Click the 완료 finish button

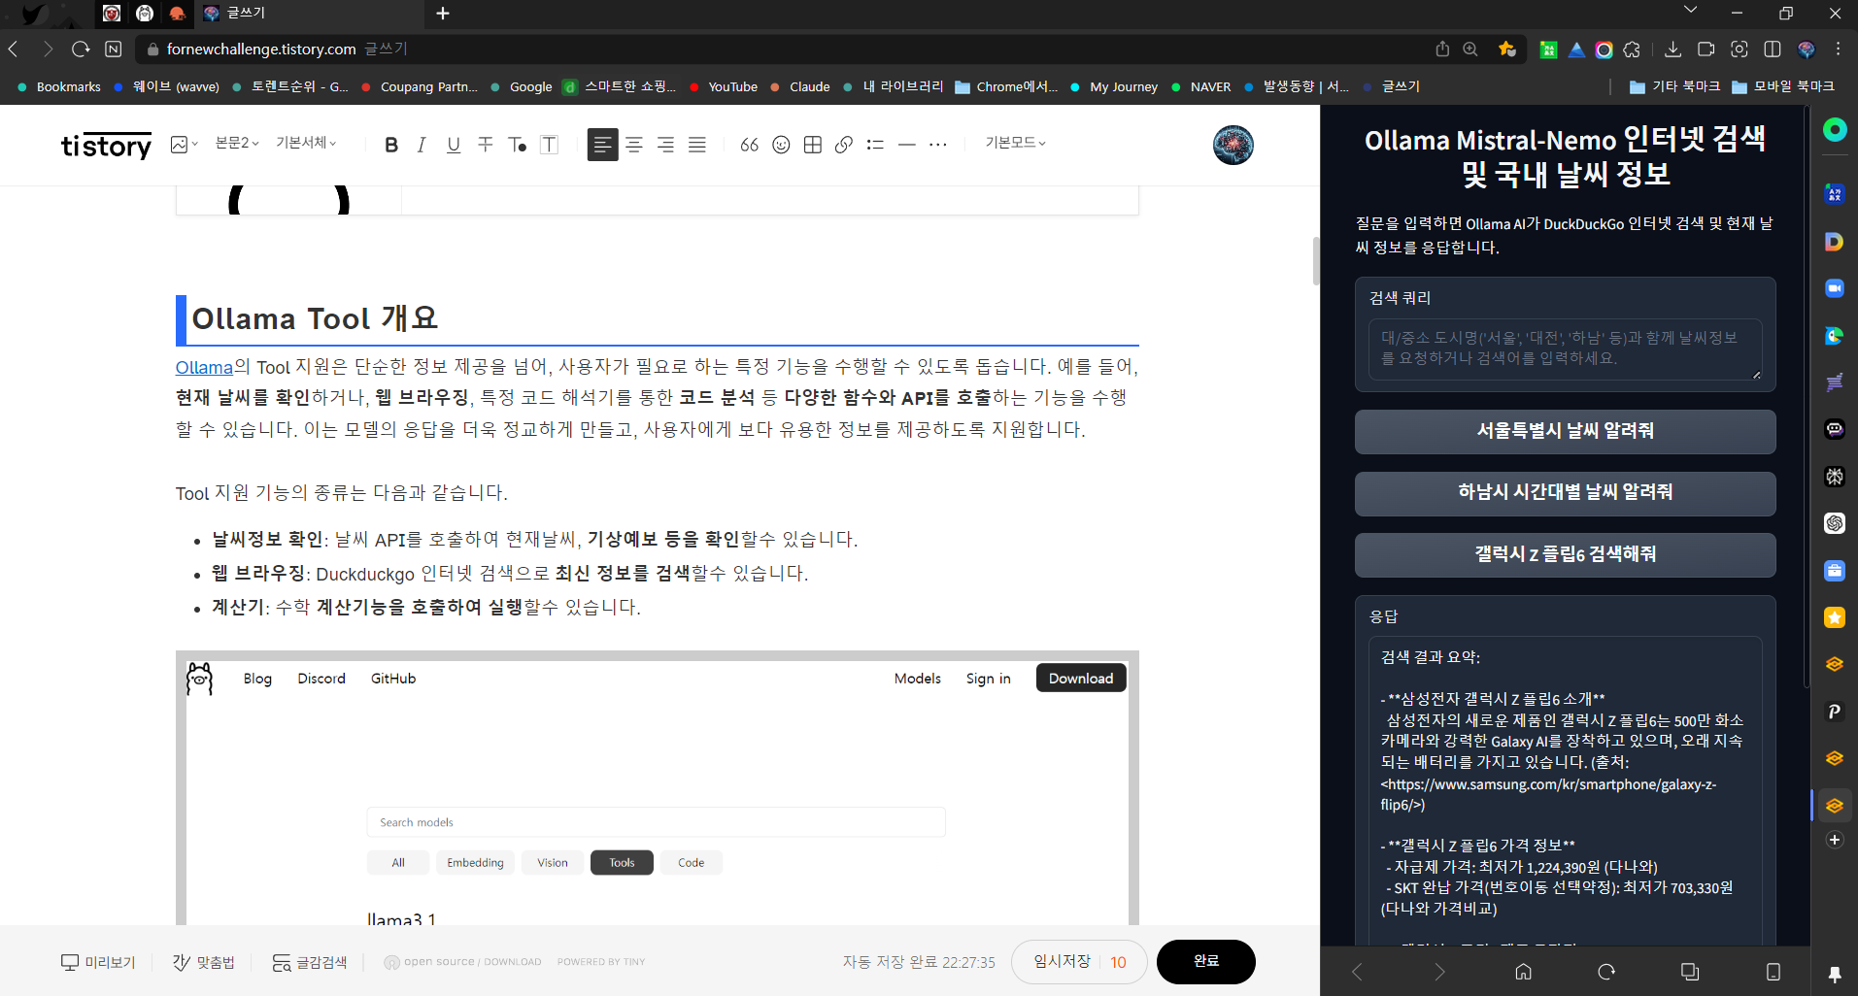click(1206, 961)
